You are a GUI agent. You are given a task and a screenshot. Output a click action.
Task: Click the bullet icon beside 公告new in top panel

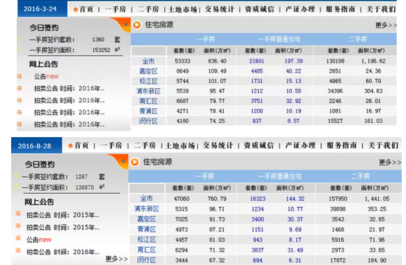(x=19, y=76)
